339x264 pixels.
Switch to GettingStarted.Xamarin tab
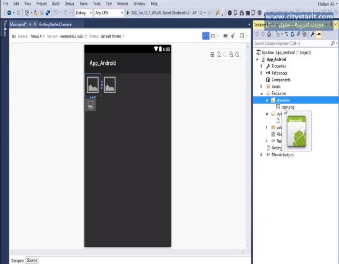click(x=56, y=24)
